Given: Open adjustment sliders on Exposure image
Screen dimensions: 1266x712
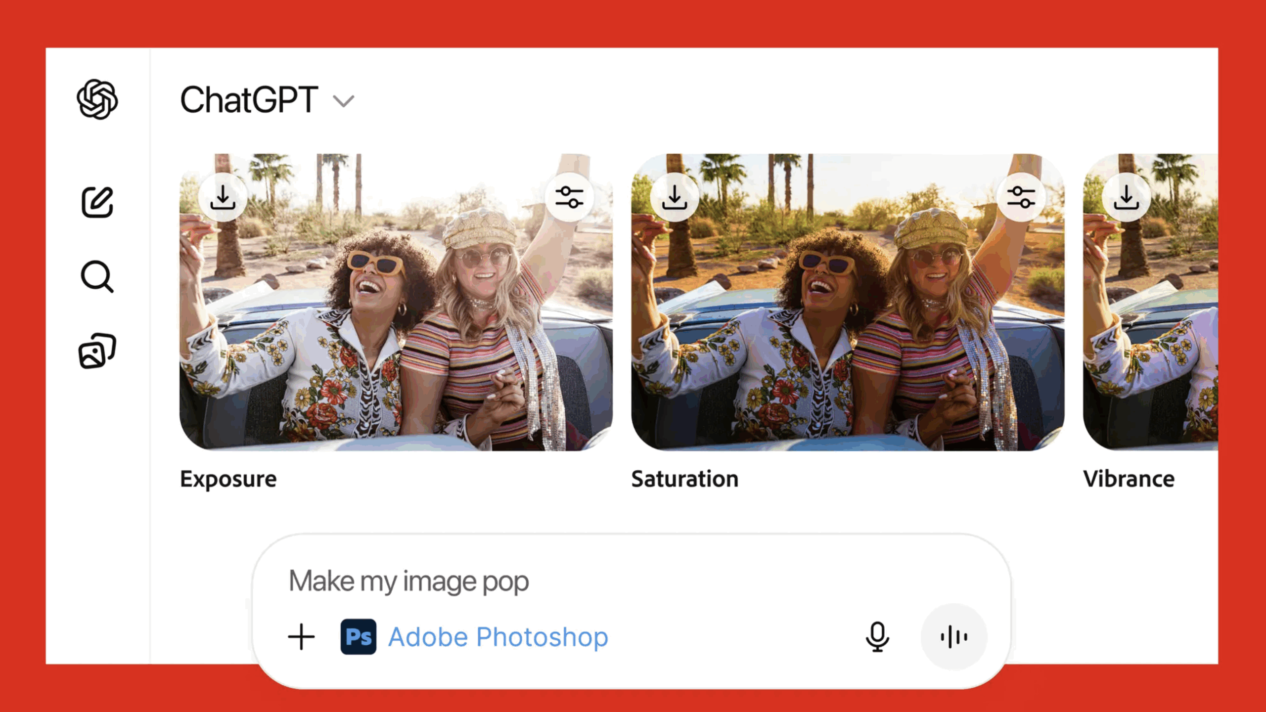Looking at the screenshot, I should click(569, 197).
